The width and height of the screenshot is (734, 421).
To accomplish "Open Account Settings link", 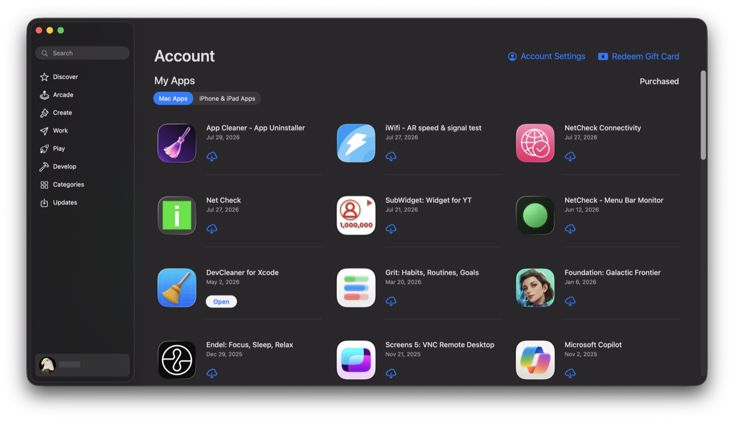I will click(x=546, y=56).
